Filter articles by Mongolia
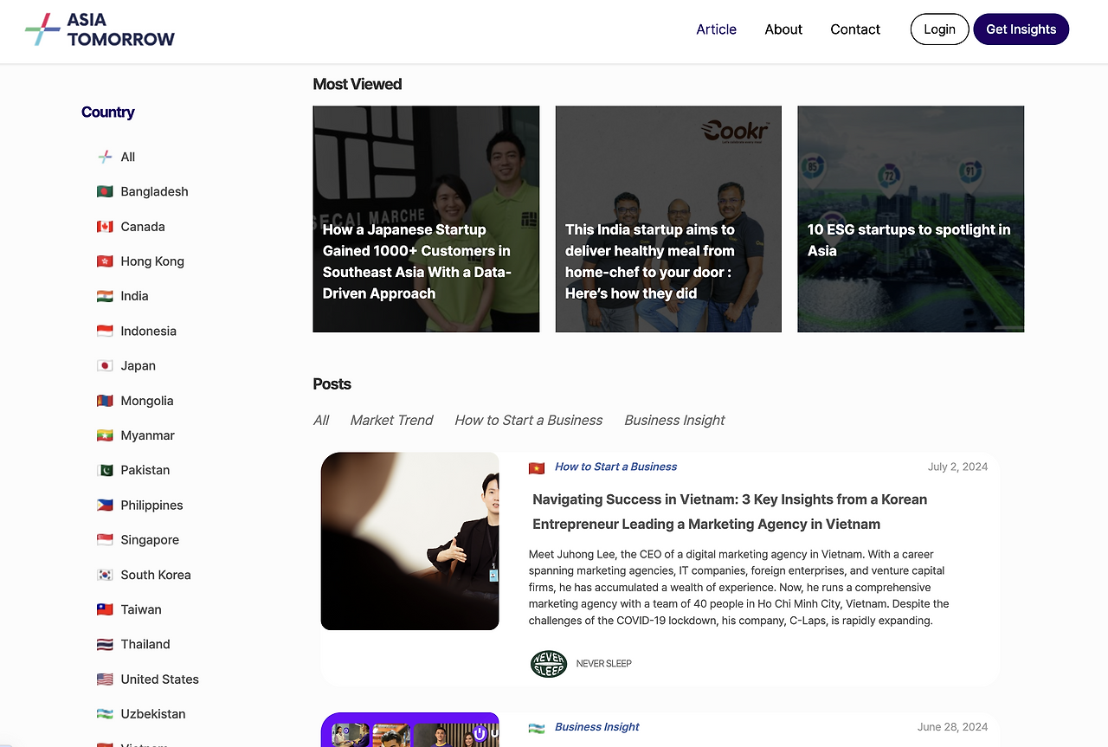This screenshot has height=747, width=1108. [x=147, y=401]
